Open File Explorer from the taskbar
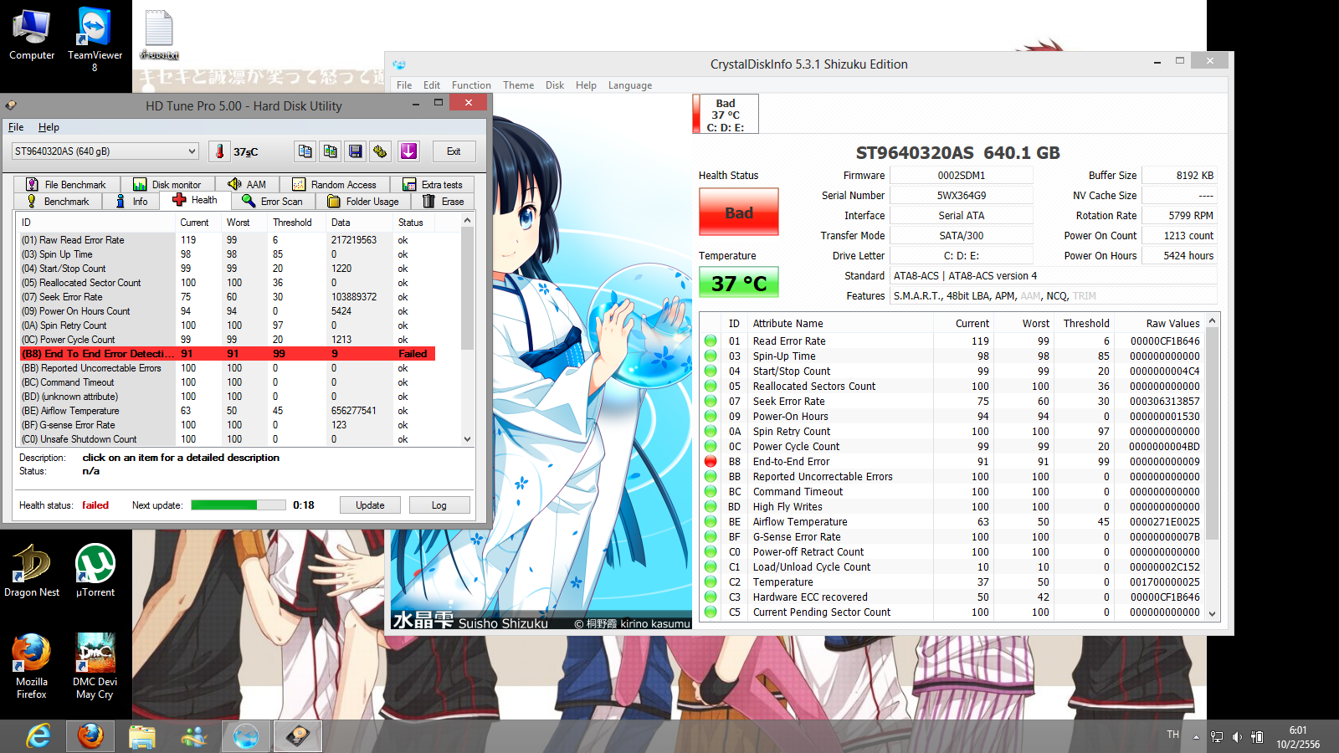 (142, 736)
